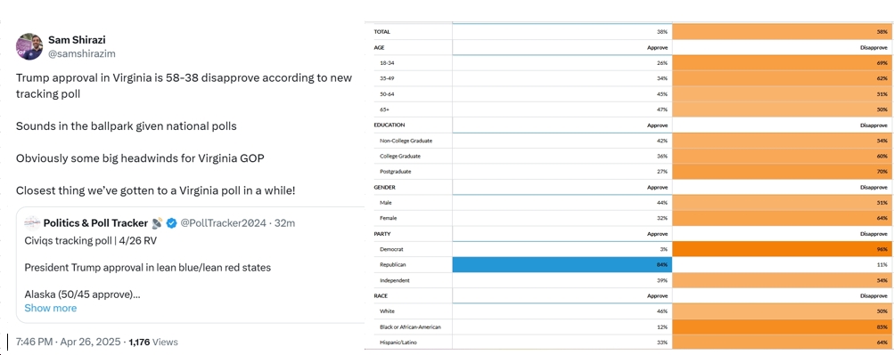Click the quoted Civiqs tracking poll text
This screenshot has height=355, width=894.
91,240
